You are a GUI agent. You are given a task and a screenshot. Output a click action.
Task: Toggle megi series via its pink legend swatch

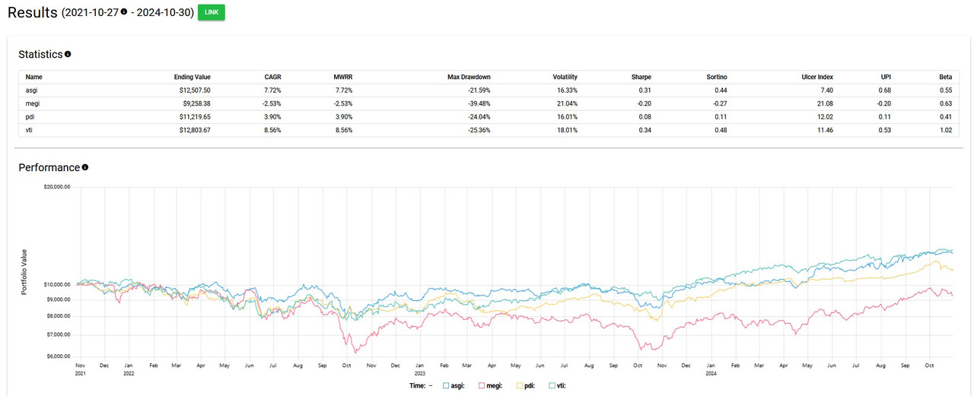pyautogui.click(x=482, y=385)
